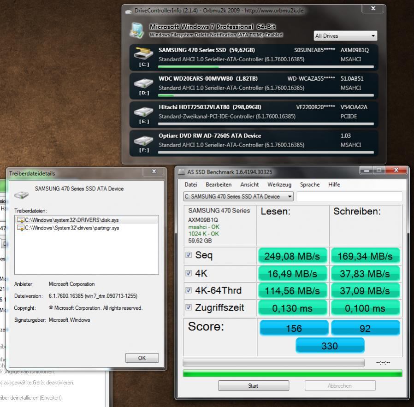Select the disk.sys driver file row
The width and height of the screenshot is (414, 407).
pos(87,220)
